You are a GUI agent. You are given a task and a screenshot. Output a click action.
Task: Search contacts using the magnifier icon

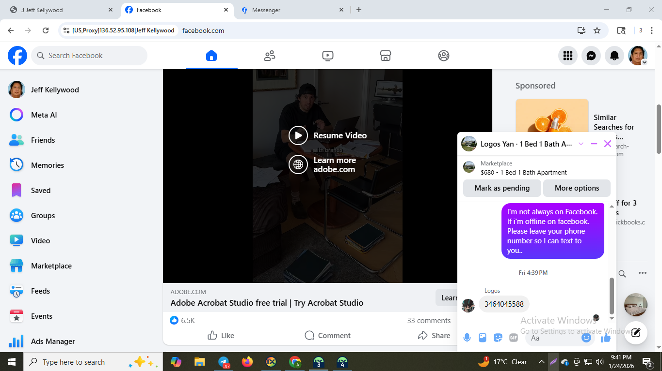click(622, 274)
